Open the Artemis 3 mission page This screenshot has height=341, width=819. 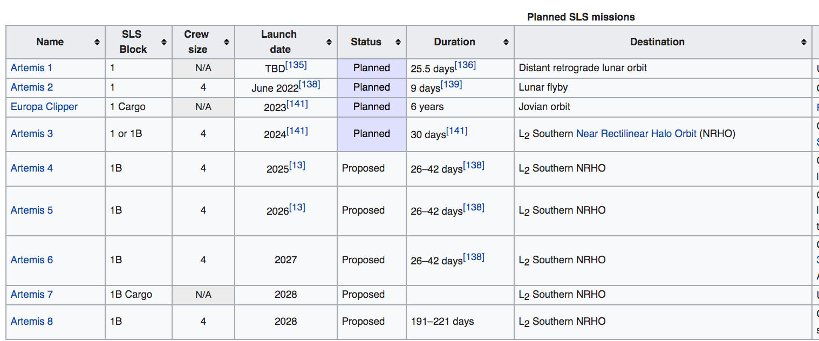(x=31, y=133)
